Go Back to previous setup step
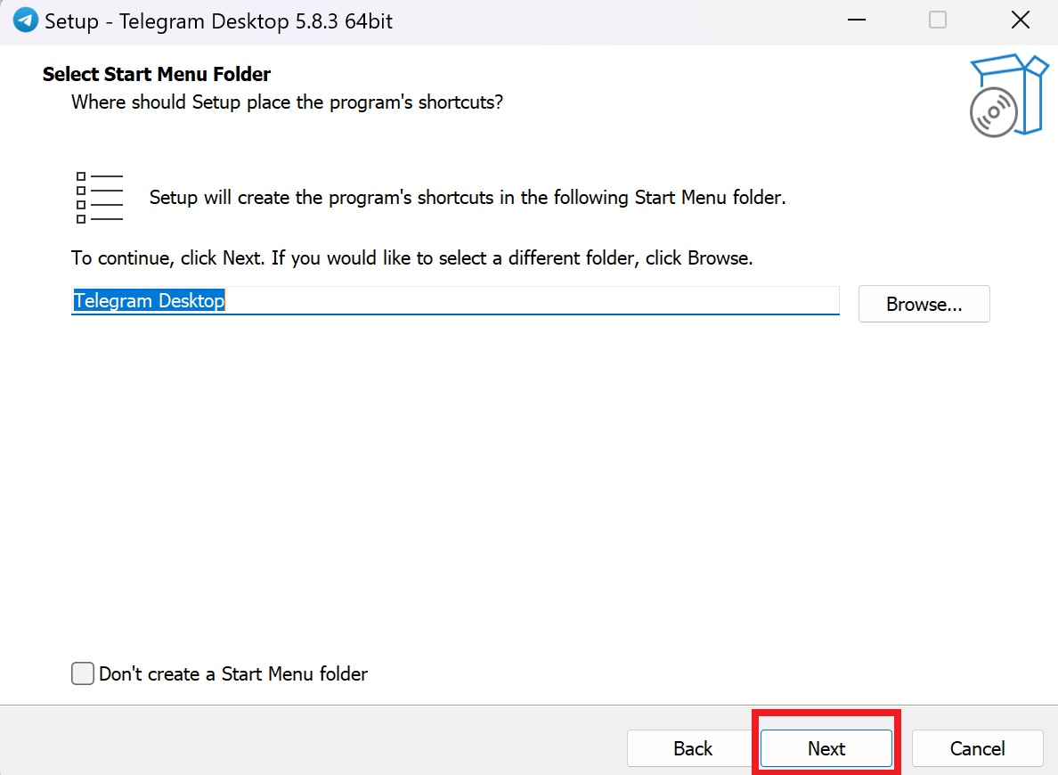The width and height of the screenshot is (1058, 775). (x=692, y=748)
